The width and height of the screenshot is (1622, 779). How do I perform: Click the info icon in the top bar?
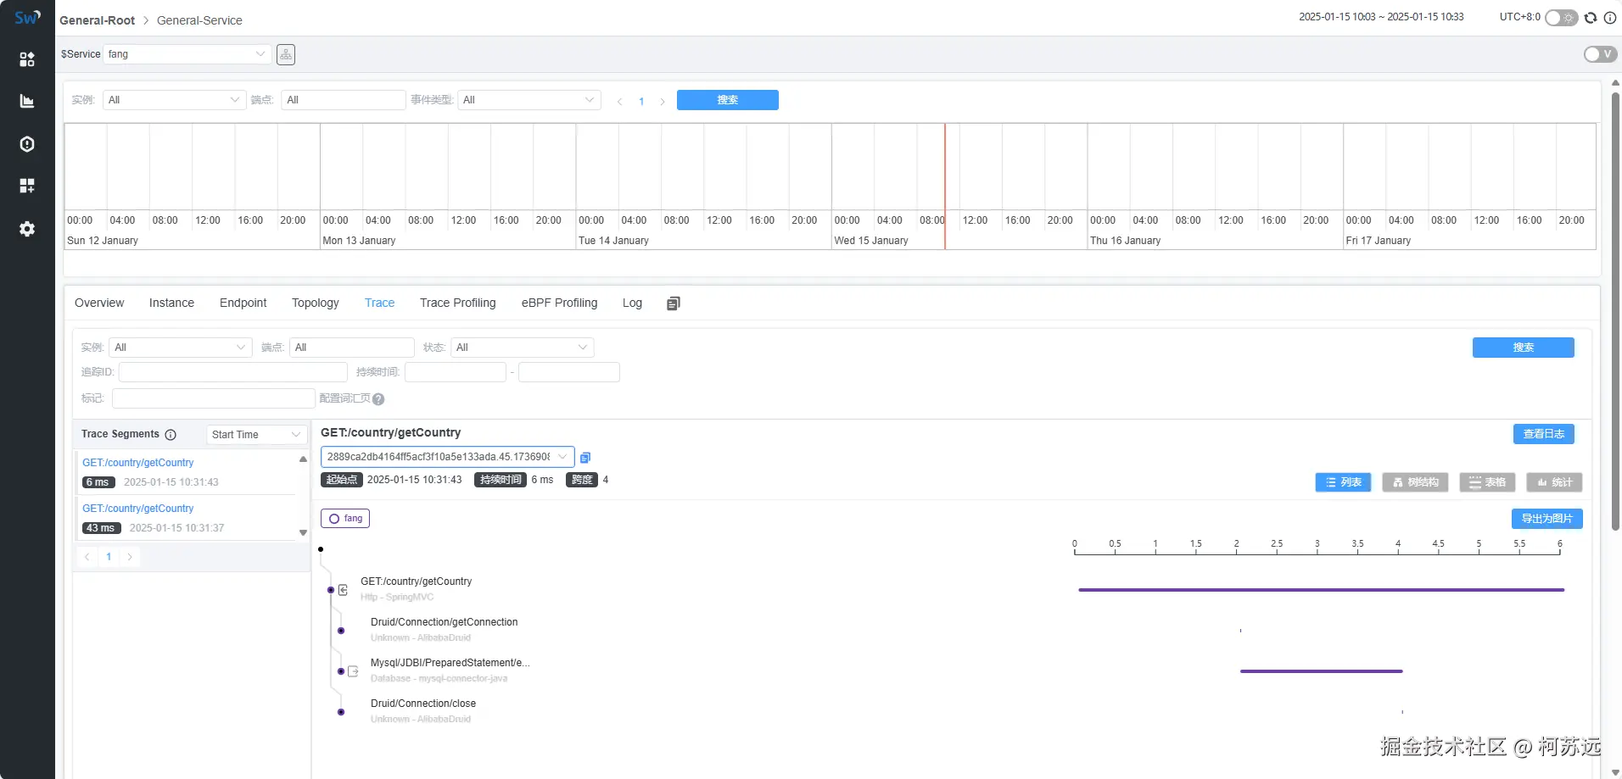(1609, 18)
